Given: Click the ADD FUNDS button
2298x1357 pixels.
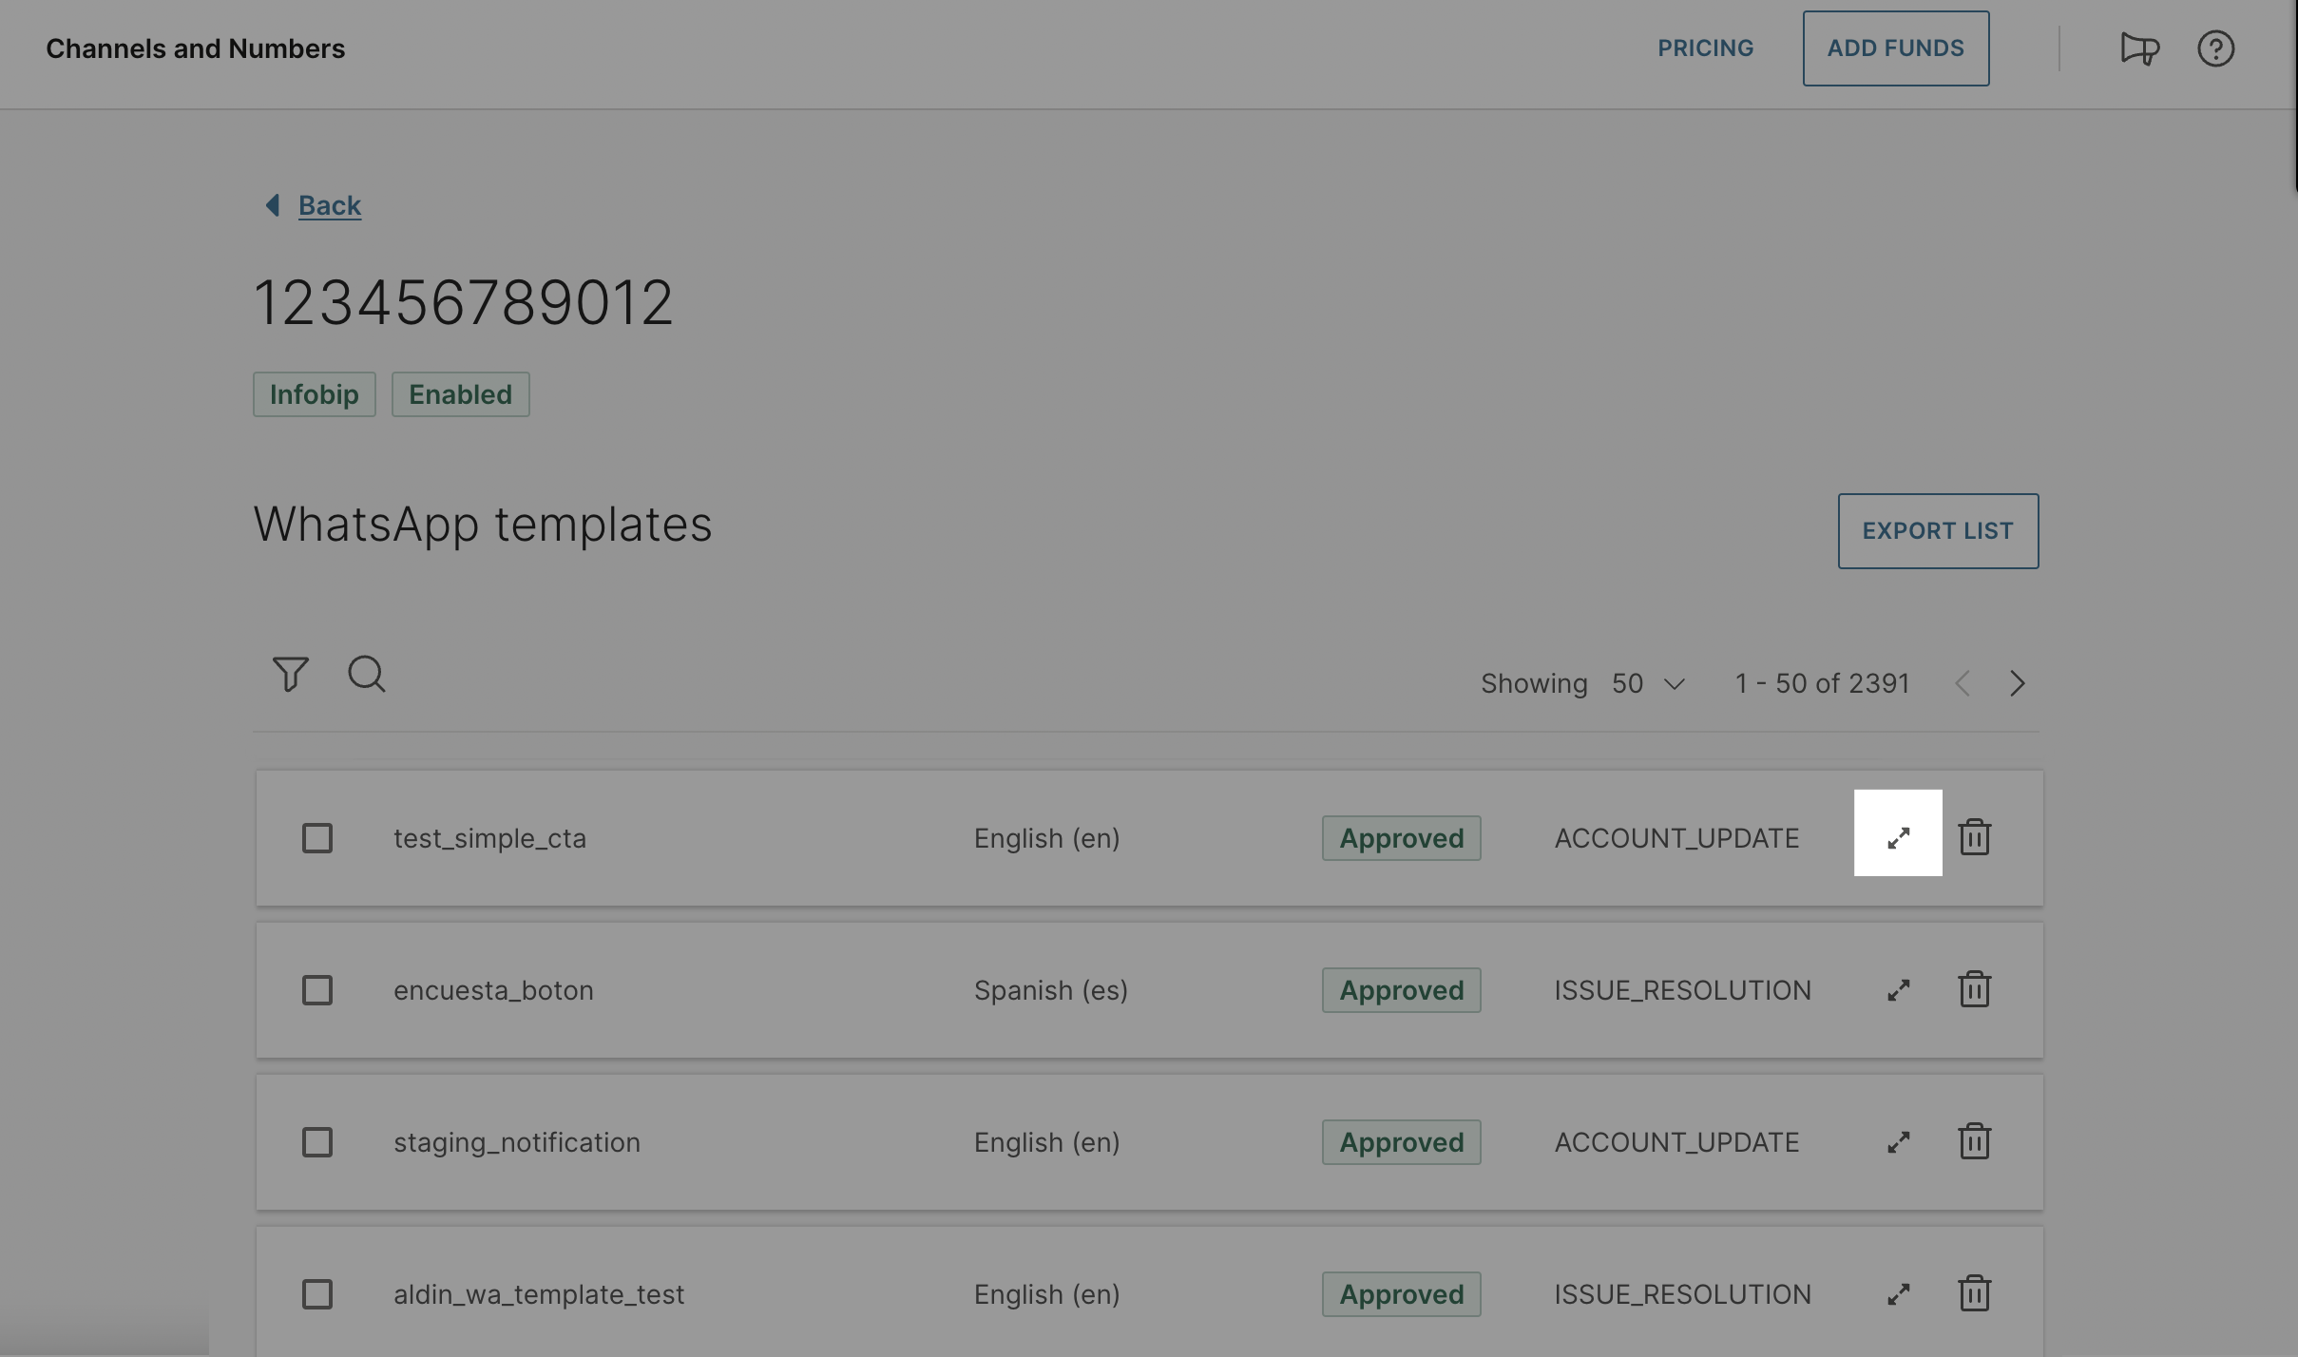Looking at the screenshot, I should tap(1896, 48).
